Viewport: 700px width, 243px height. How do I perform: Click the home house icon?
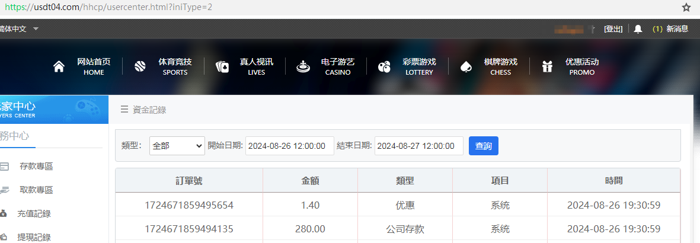click(x=59, y=66)
